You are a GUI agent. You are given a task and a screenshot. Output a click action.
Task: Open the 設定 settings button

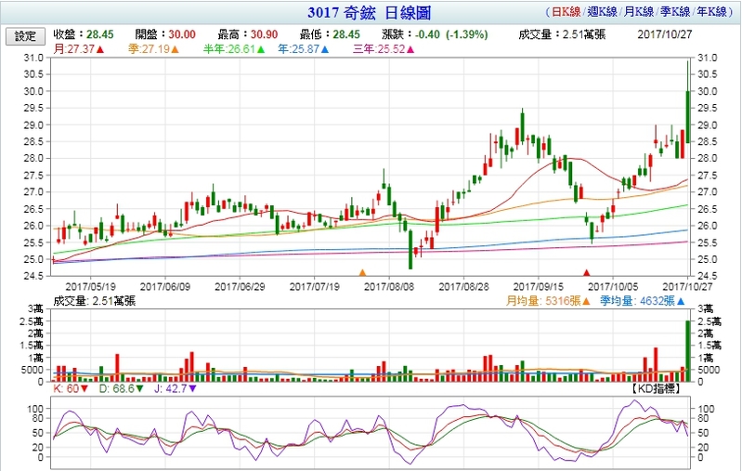tap(25, 36)
